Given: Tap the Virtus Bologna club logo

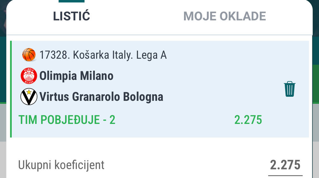Looking at the screenshot, I should [x=29, y=96].
